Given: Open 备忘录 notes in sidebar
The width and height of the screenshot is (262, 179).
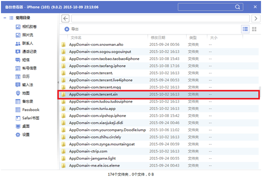Looking at the screenshot, I should coord(25,102).
